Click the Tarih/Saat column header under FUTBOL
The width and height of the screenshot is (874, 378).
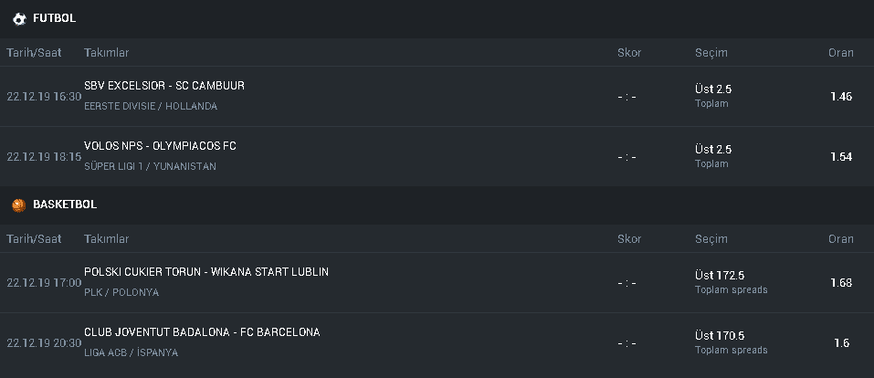pyautogui.click(x=34, y=53)
